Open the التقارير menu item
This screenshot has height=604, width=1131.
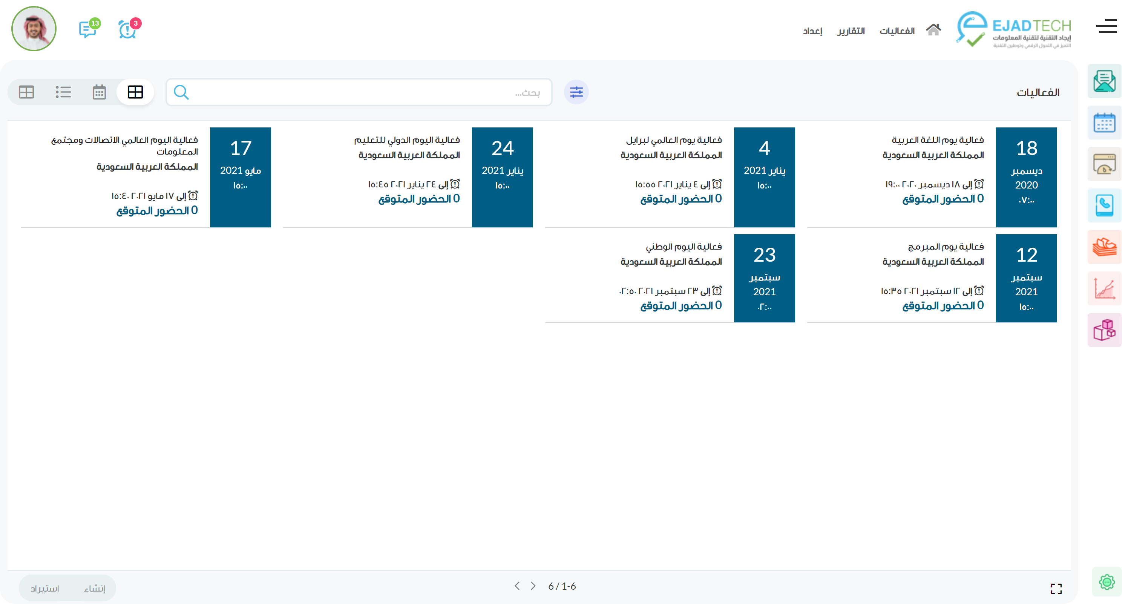click(851, 31)
